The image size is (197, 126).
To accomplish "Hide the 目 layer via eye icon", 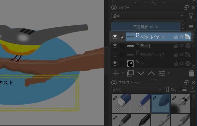I will pyautogui.click(x=115, y=64).
